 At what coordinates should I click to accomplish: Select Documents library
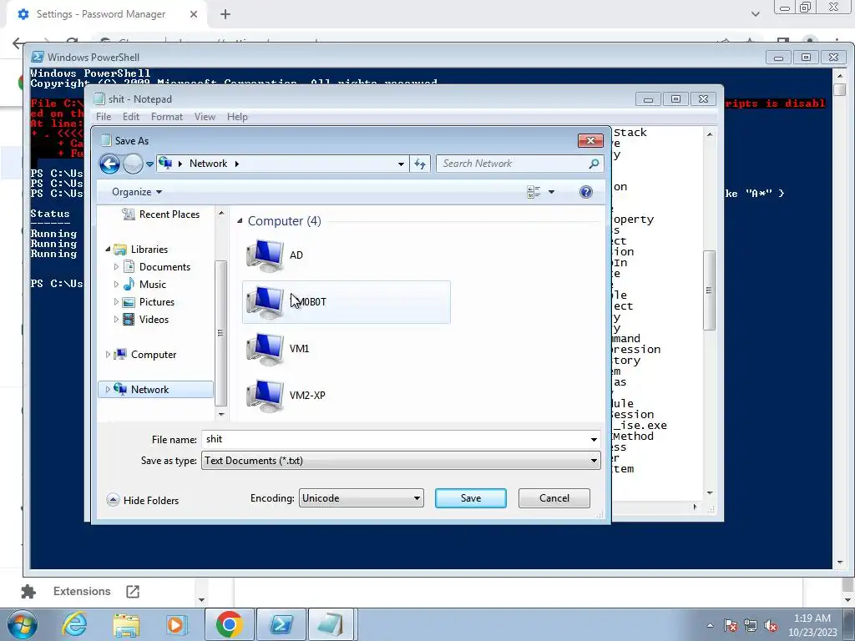tap(157, 266)
